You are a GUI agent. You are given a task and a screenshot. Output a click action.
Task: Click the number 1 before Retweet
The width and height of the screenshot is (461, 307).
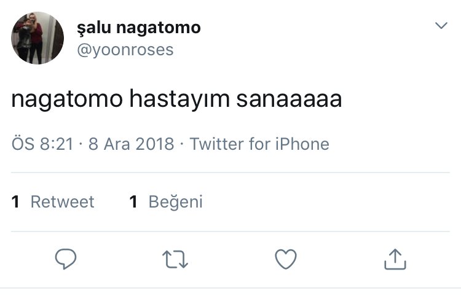[x=15, y=201]
